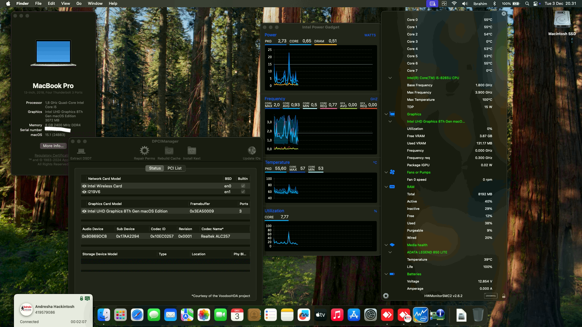Open Launchpad from the Dock
This screenshot has width=582, height=327.
tap(120, 315)
